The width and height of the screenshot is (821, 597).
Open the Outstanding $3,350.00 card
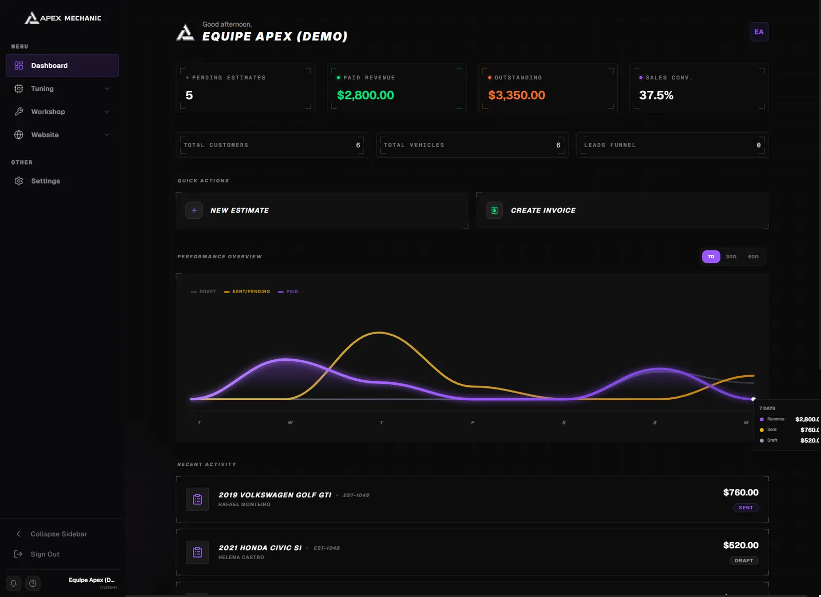(x=548, y=88)
